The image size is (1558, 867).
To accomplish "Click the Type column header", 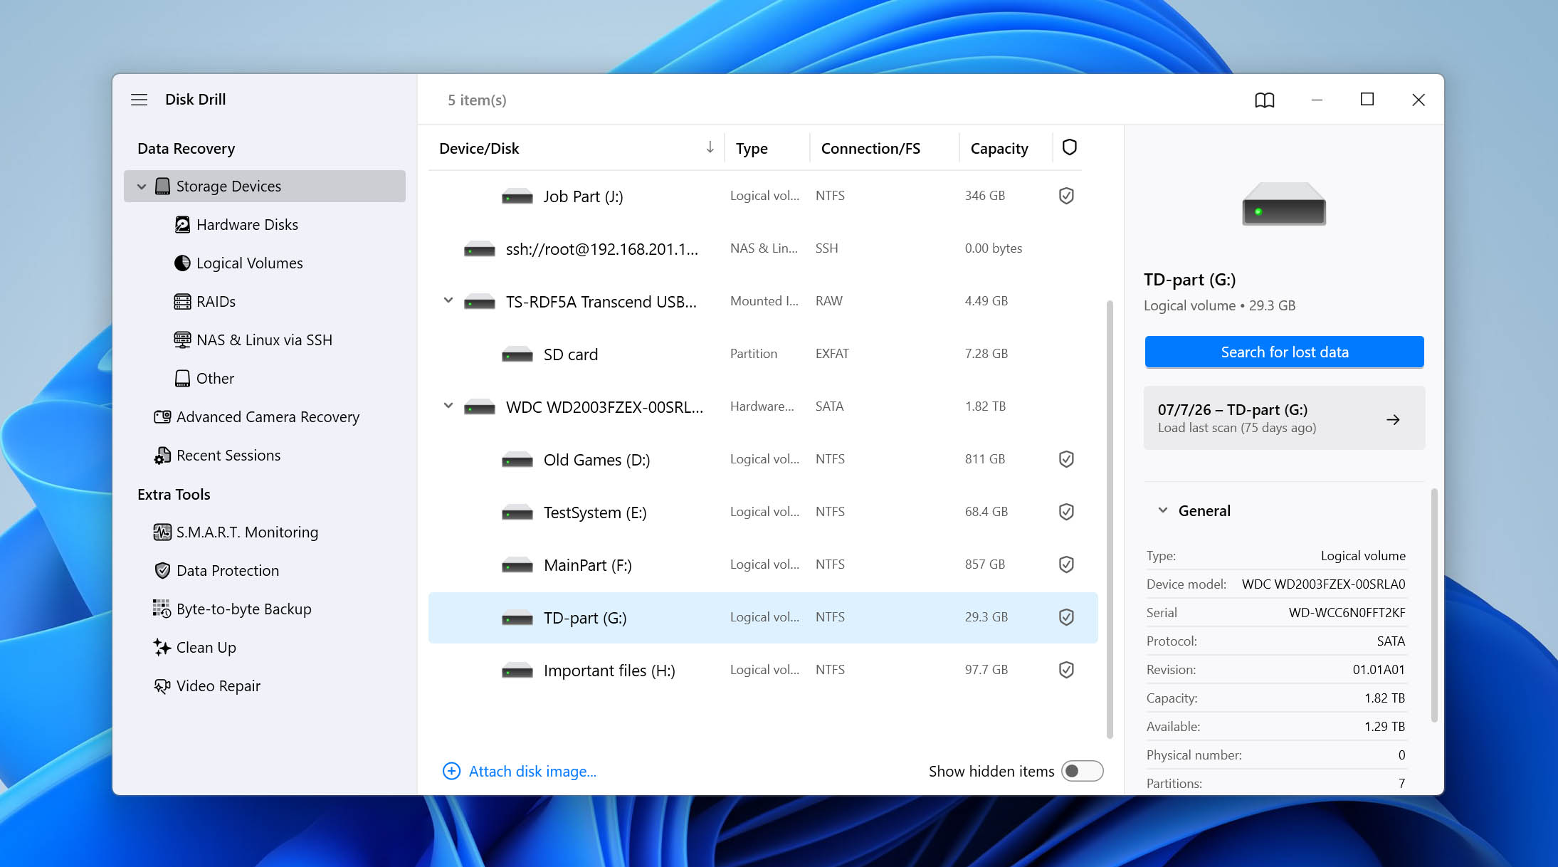I will pos(752,148).
